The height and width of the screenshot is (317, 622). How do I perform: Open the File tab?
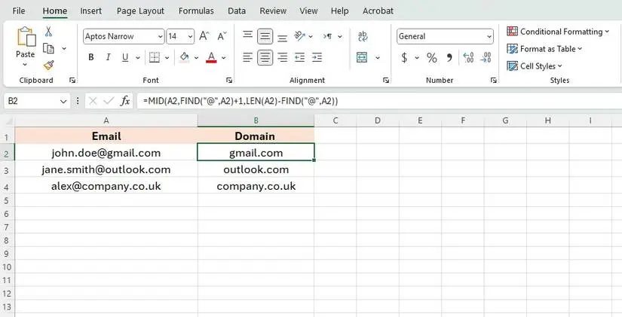(19, 11)
